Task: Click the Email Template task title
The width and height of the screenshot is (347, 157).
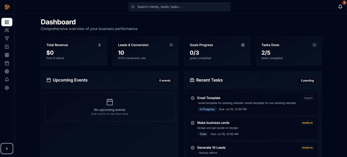Action: (209, 98)
